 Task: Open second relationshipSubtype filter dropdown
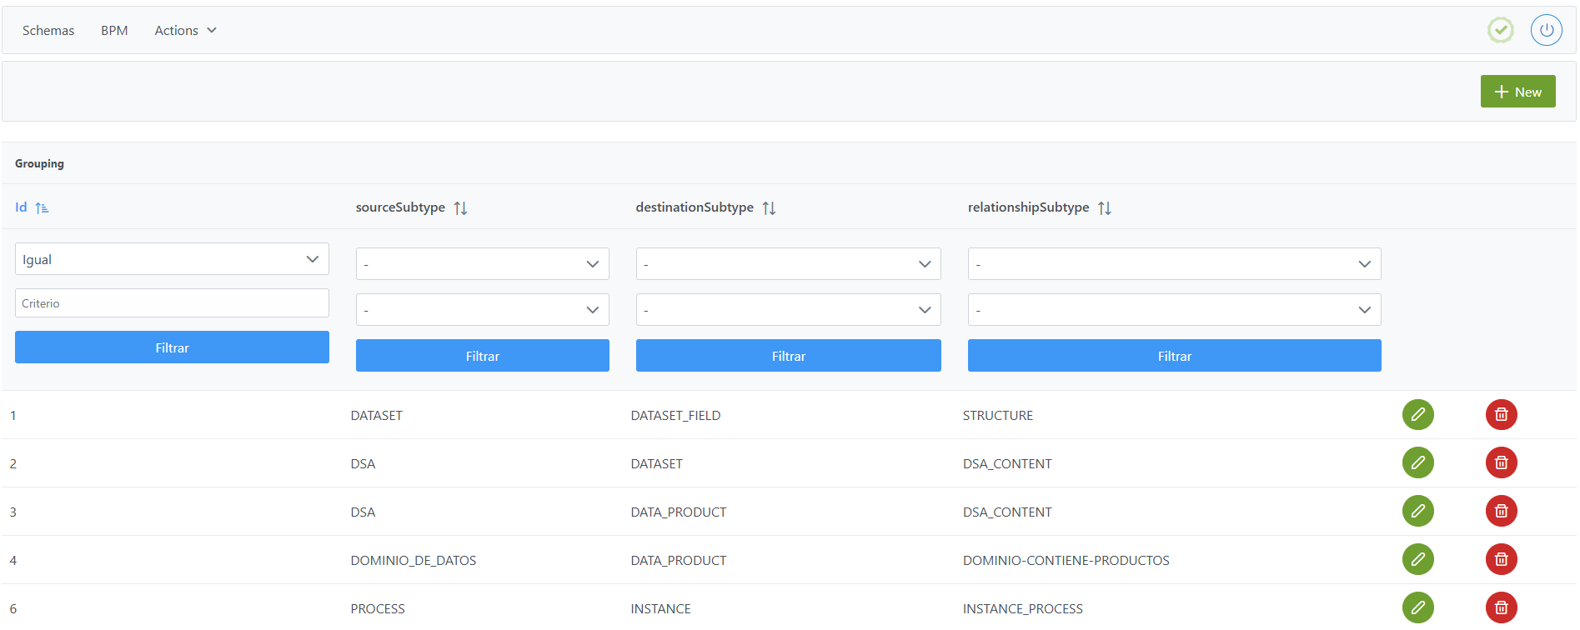(1173, 310)
